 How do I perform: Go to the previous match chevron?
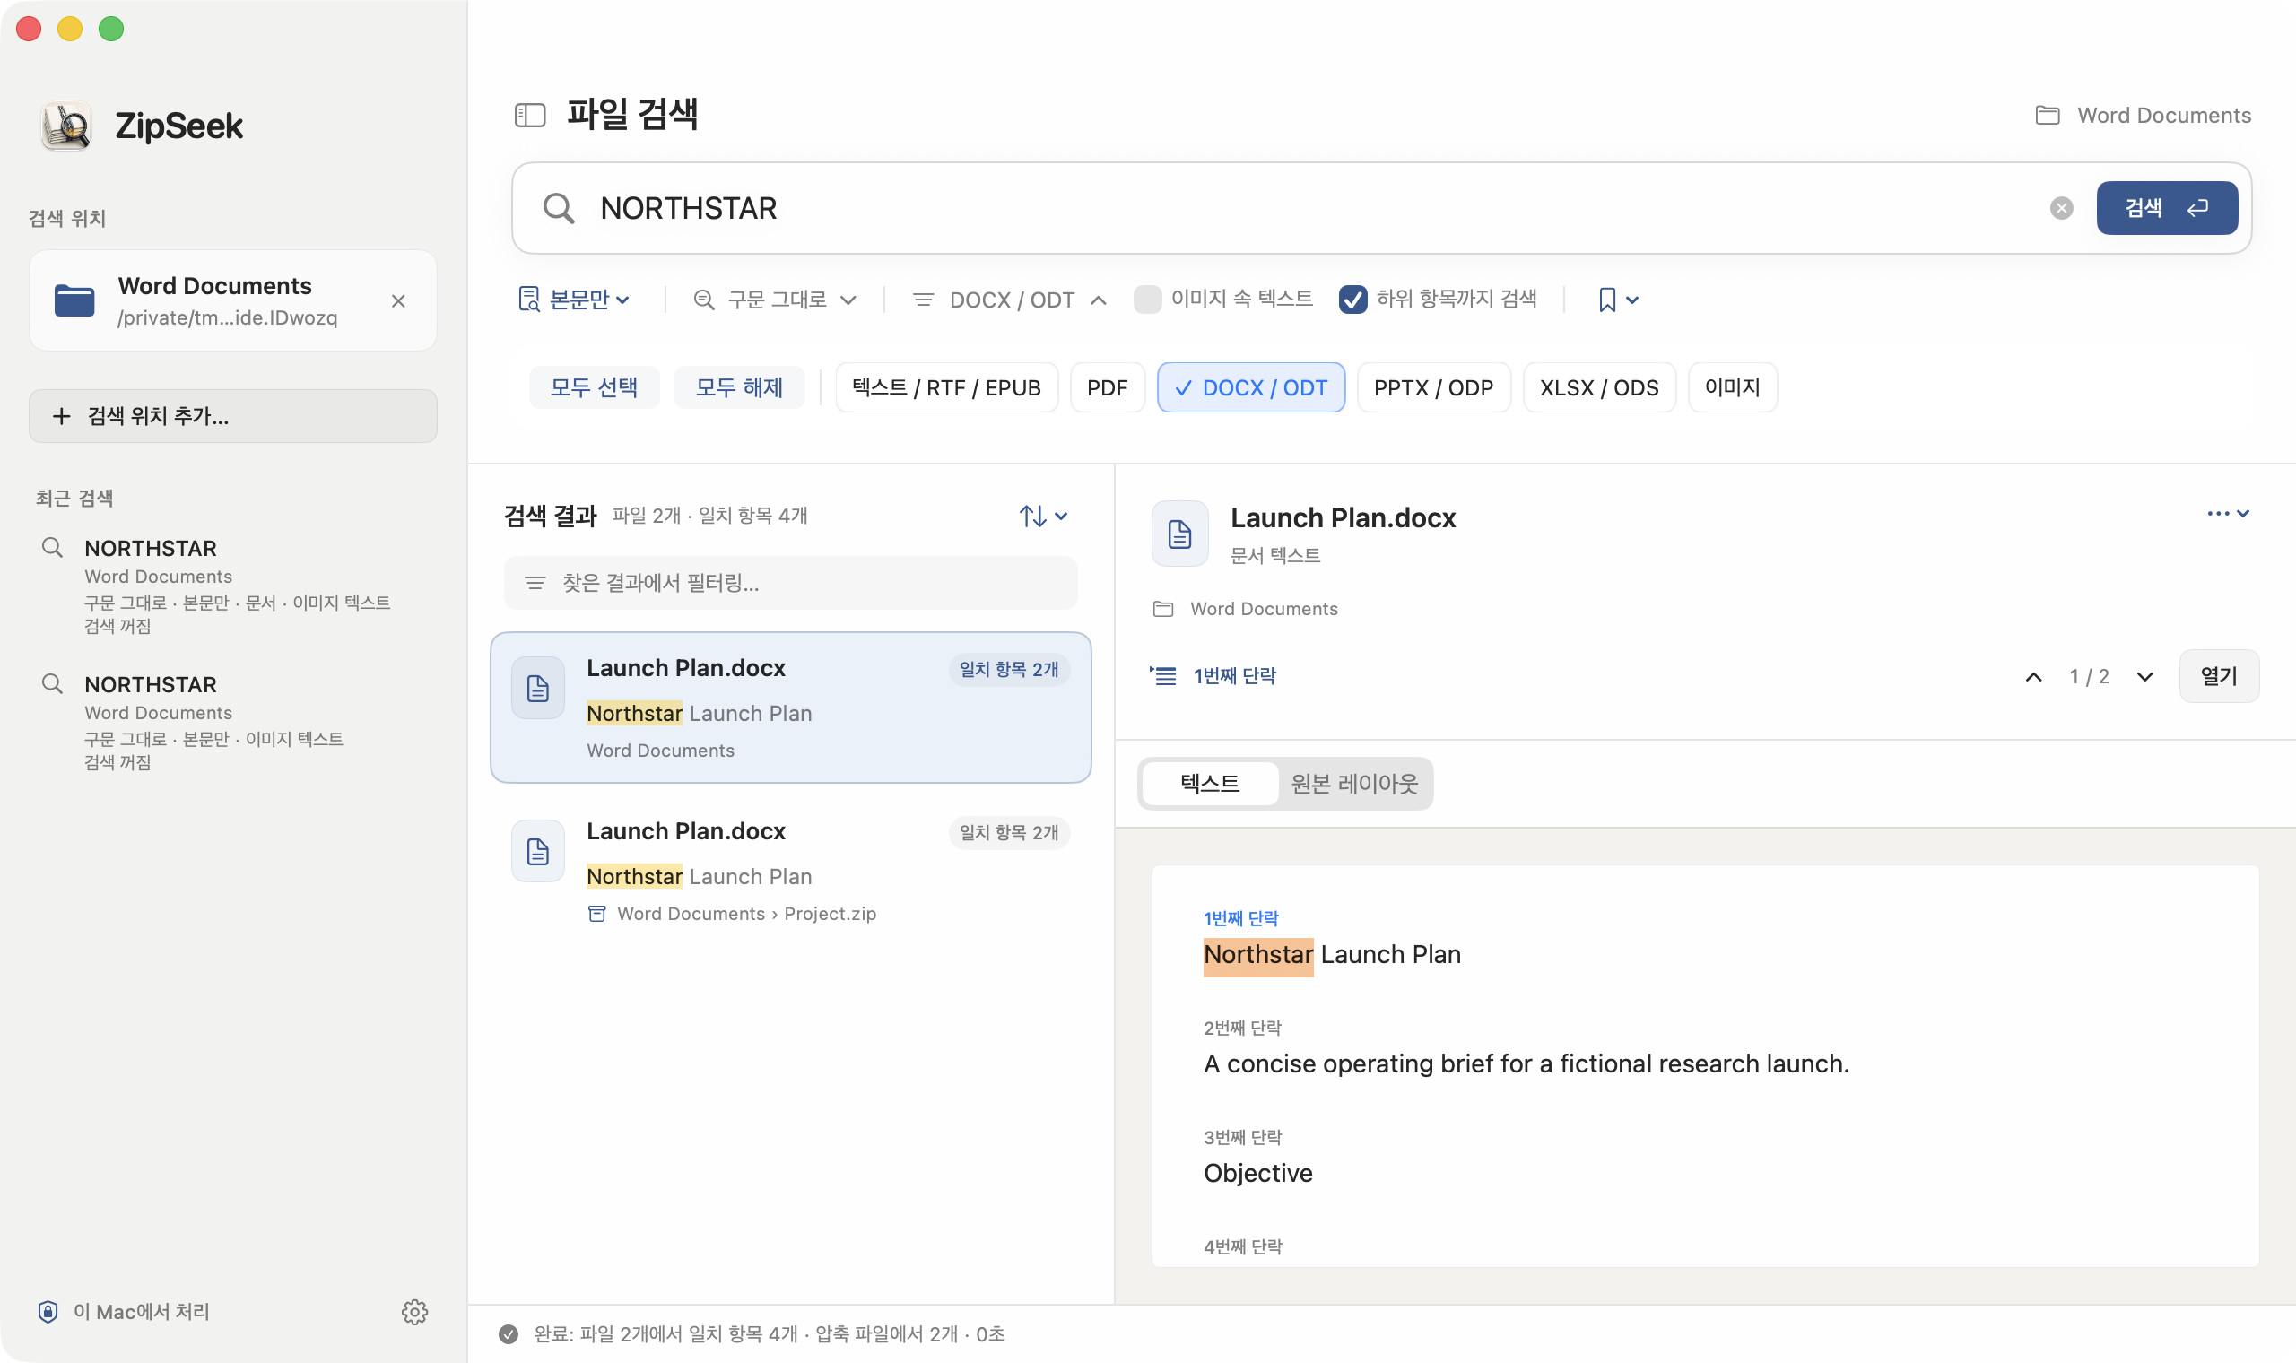coord(2033,677)
